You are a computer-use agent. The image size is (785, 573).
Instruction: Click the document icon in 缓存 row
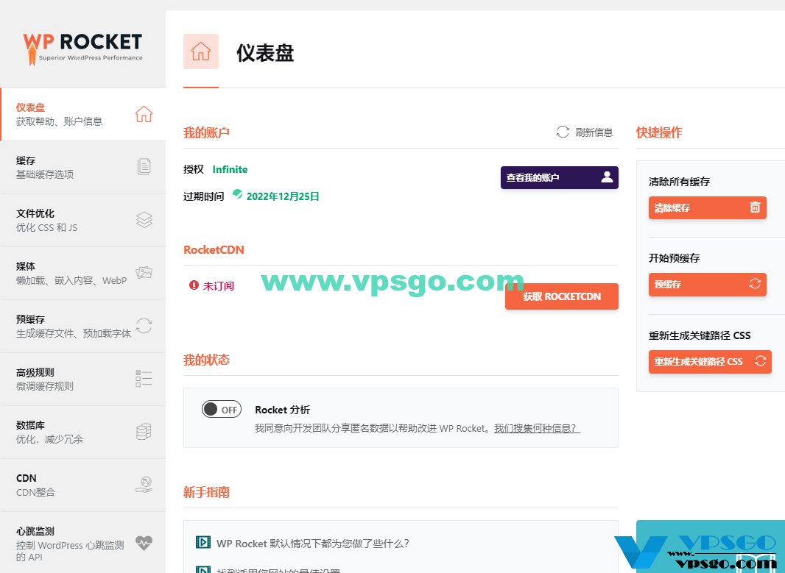144,166
